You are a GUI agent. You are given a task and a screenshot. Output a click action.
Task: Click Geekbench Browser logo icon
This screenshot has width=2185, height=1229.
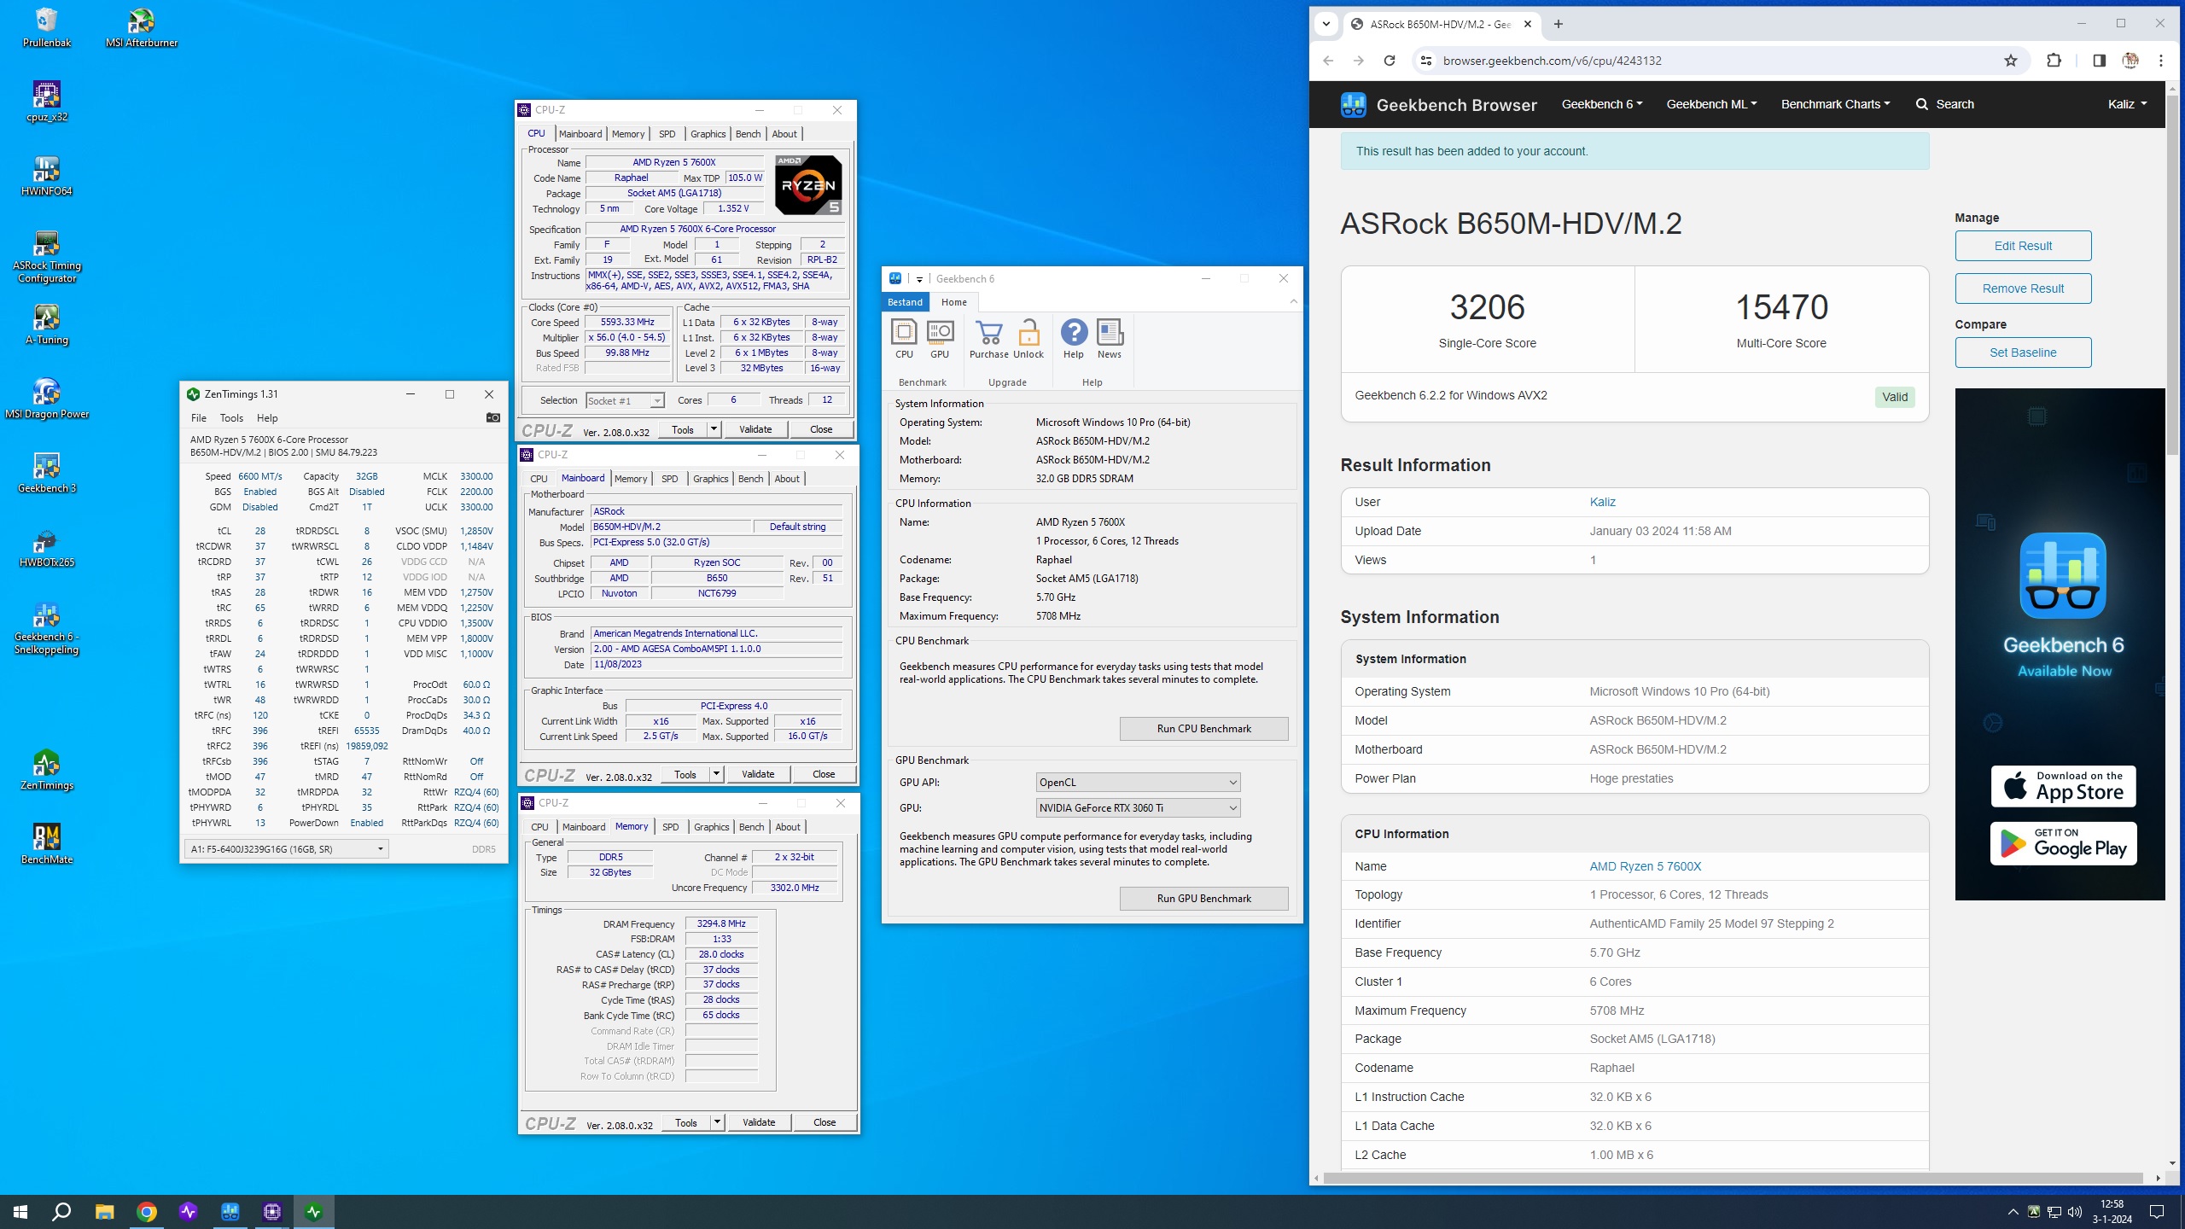(1354, 104)
